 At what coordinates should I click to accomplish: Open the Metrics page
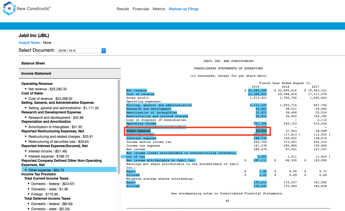159,9
